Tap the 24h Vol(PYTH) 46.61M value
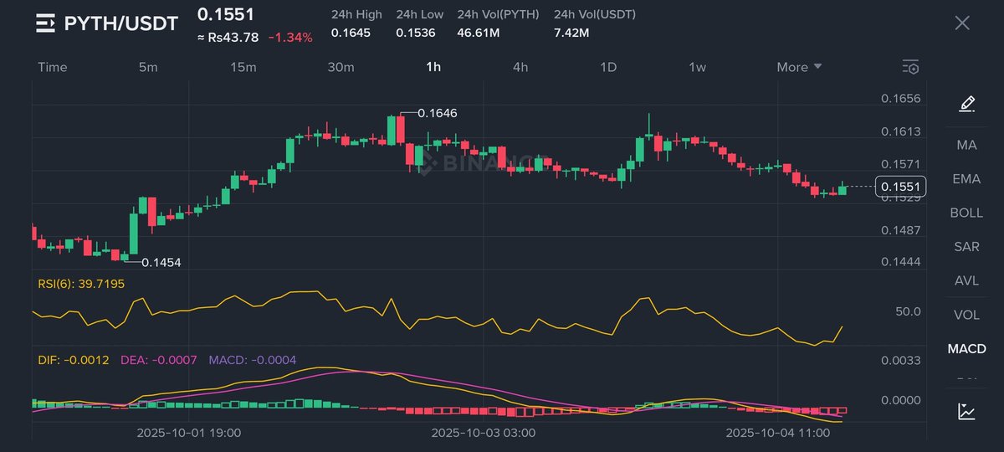The width and height of the screenshot is (1004, 452). pos(479,33)
